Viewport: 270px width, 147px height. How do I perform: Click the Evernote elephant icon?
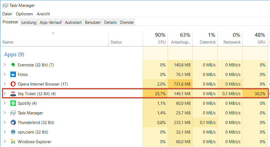(13, 65)
